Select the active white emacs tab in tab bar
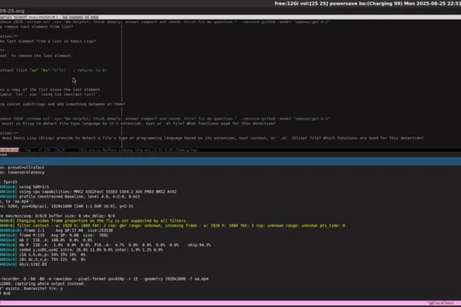 pos(43,18)
